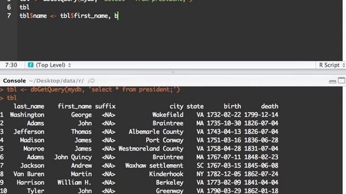346x194 pixels.
Task: Click death date 1862-01-18
Action: click(x=261, y=191)
